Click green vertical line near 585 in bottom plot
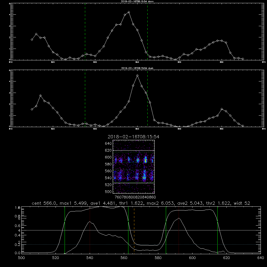Image resolution: width=267 pixels, height=267 pixels. (x=166, y=230)
